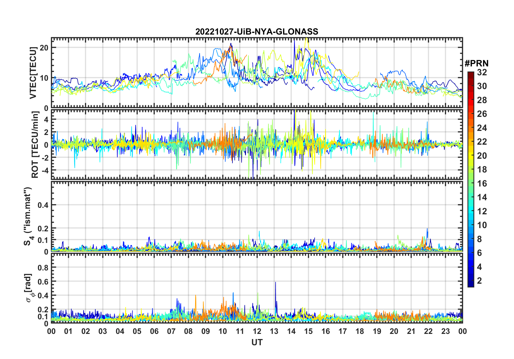The image size is (514, 359).
Task: Click S4 axis tick label 0.2
Action: [x=43, y=228]
